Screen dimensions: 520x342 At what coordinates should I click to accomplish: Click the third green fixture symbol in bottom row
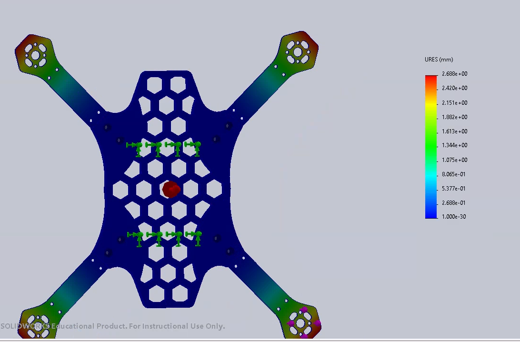click(x=178, y=236)
